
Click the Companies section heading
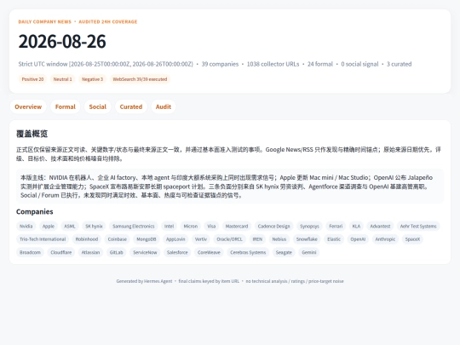[x=35, y=212]
